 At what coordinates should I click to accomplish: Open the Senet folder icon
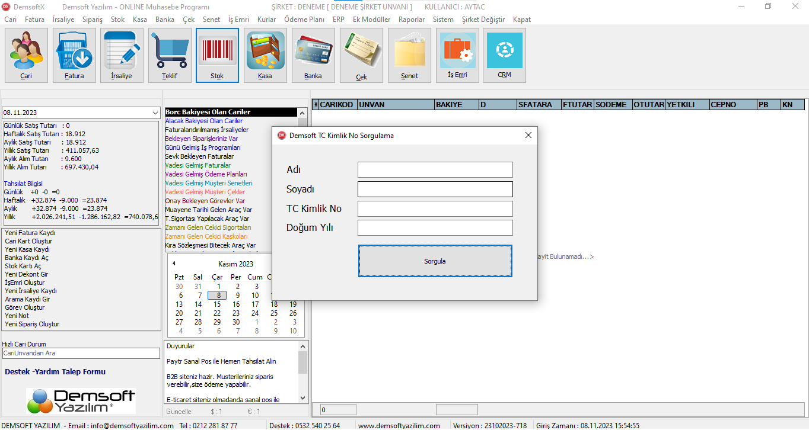tap(409, 55)
